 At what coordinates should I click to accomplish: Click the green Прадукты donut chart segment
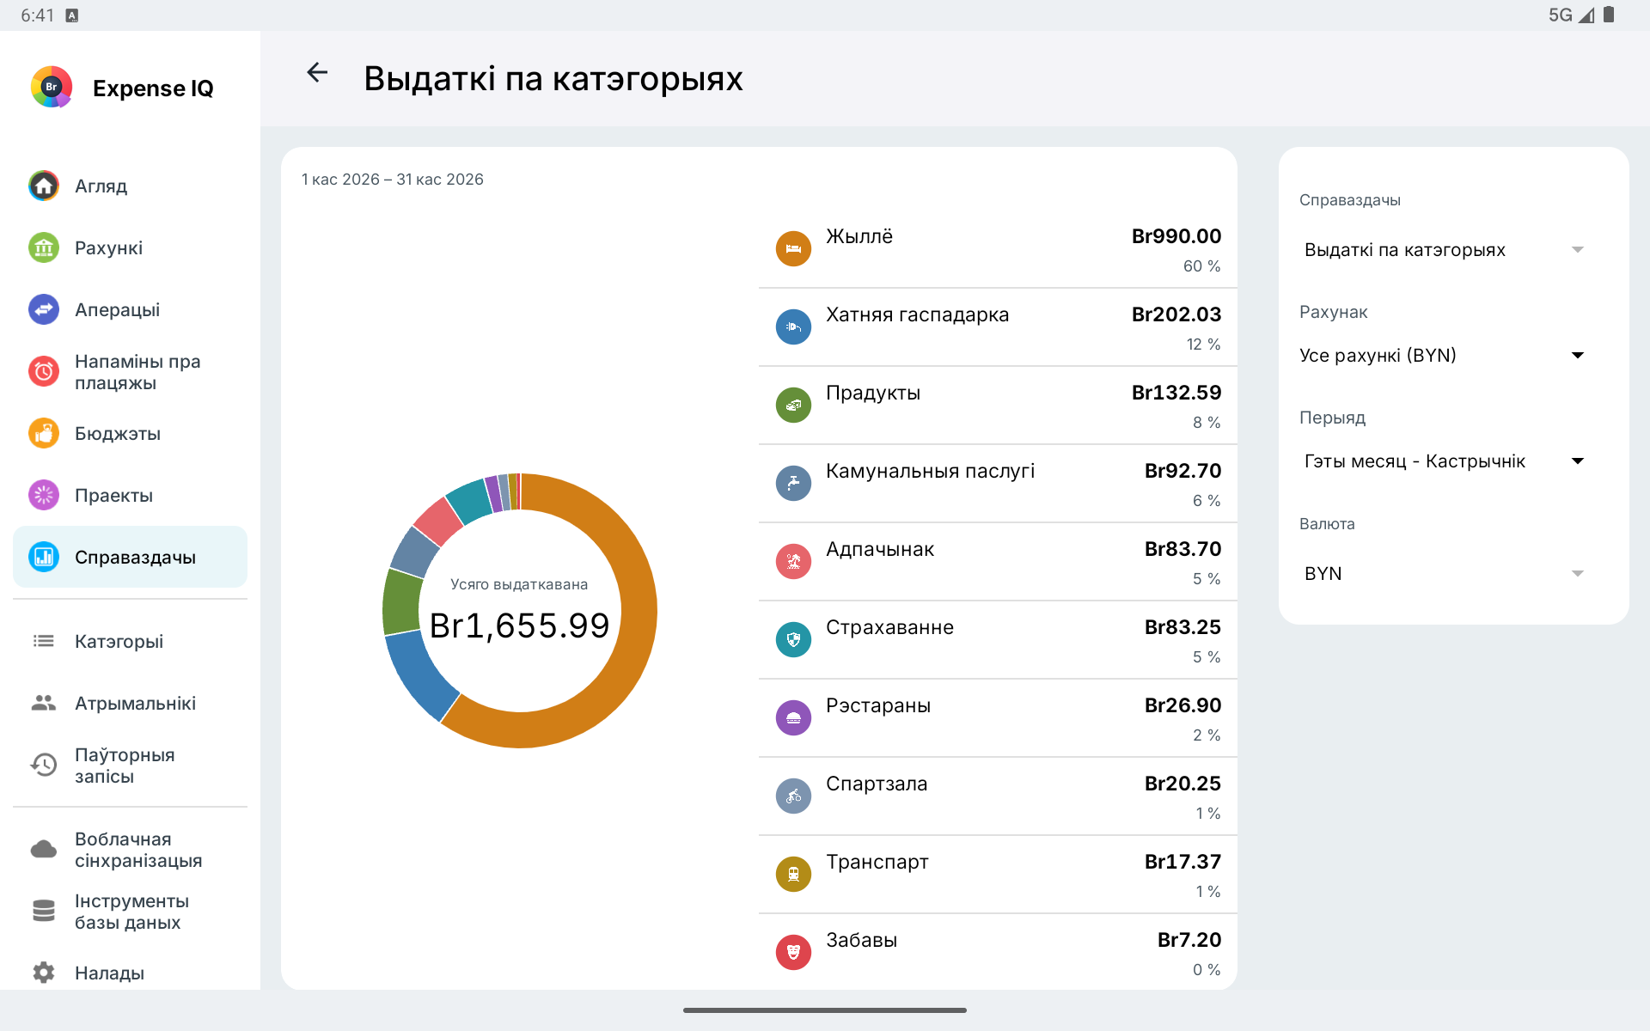click(x=400, y=601)
